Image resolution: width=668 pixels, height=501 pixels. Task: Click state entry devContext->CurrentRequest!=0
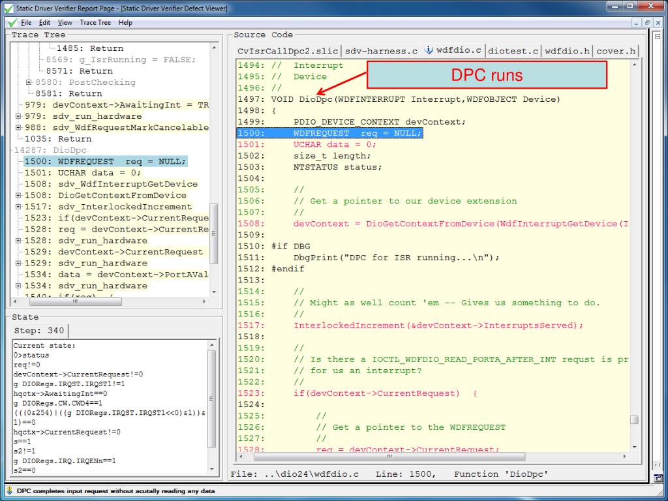(78, 374)
